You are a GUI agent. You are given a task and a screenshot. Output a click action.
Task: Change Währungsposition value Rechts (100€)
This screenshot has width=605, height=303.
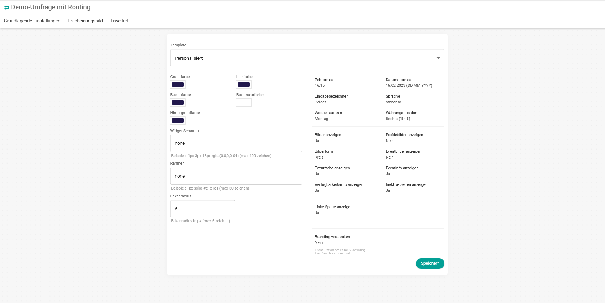[398, 119]
